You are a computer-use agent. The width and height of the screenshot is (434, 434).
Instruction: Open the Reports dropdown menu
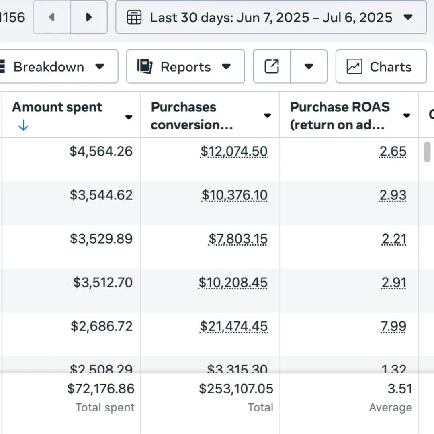(226, 66)
